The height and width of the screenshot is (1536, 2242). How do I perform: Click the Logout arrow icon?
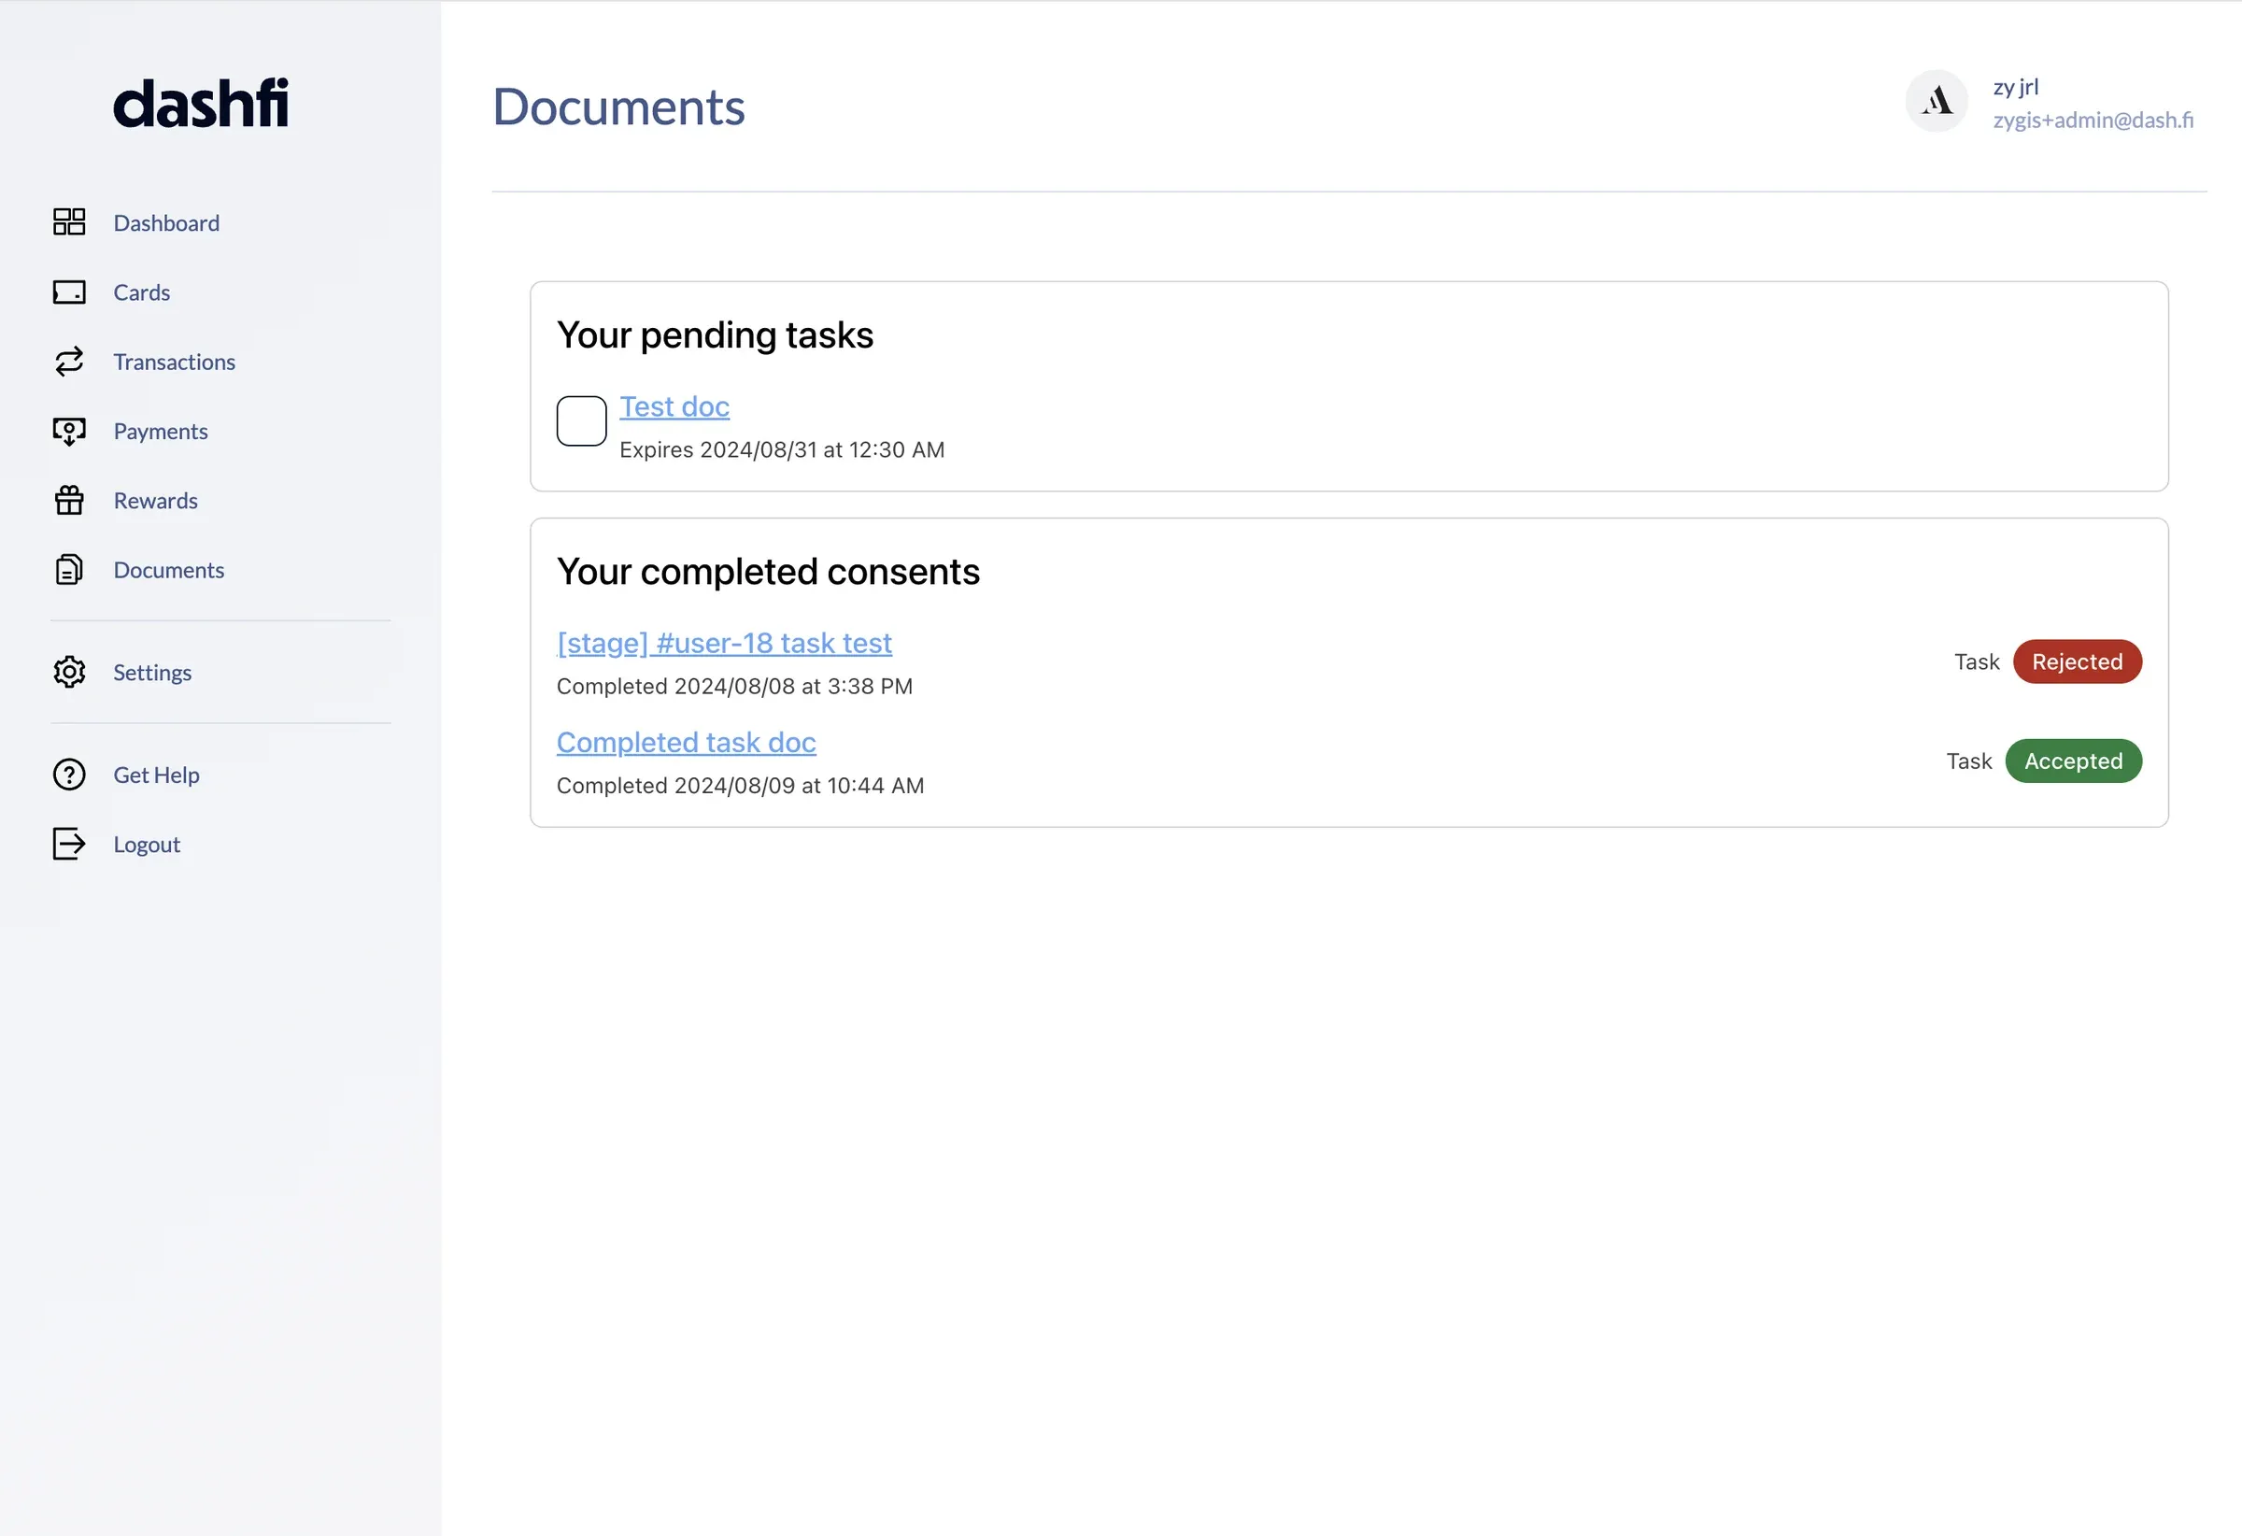(x=68, y=845)
